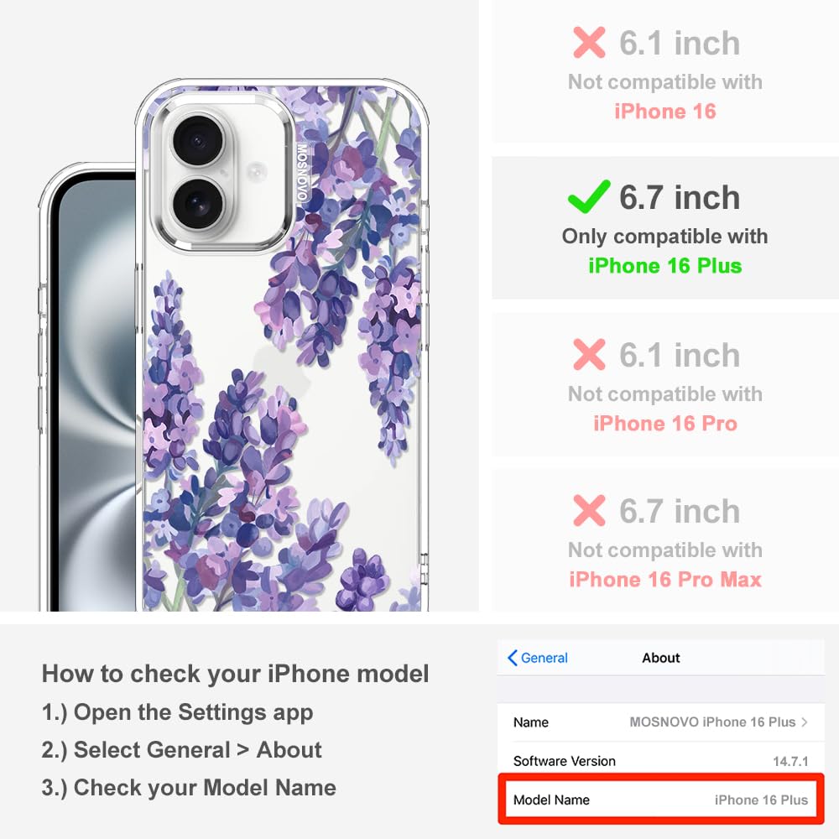The width and height of the screenshot is (839, 839).
Task: Click the green checkmark for 6.7 inch
Action: click(589, 196)
